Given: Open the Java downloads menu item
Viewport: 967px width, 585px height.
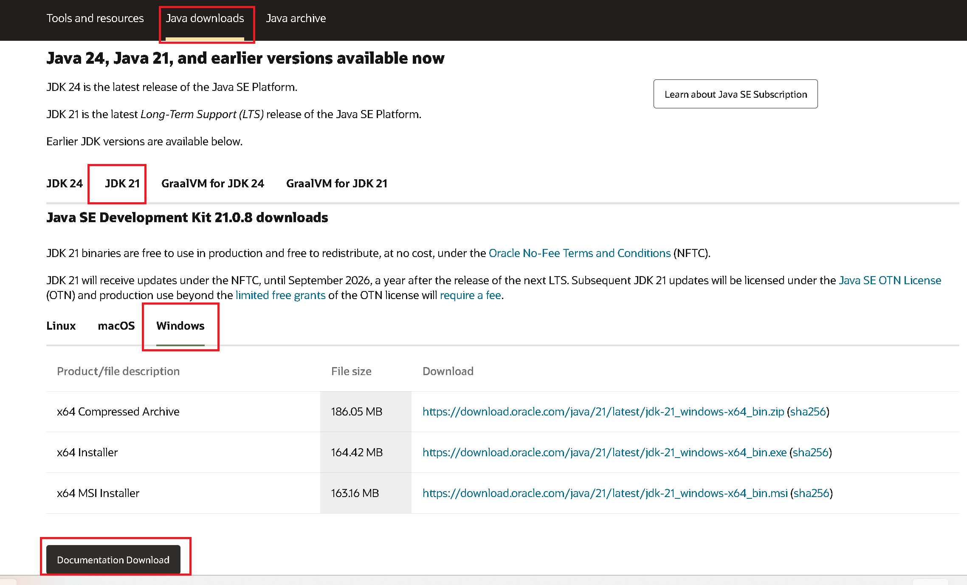Looking at the screenshot, I should [206, 19].
